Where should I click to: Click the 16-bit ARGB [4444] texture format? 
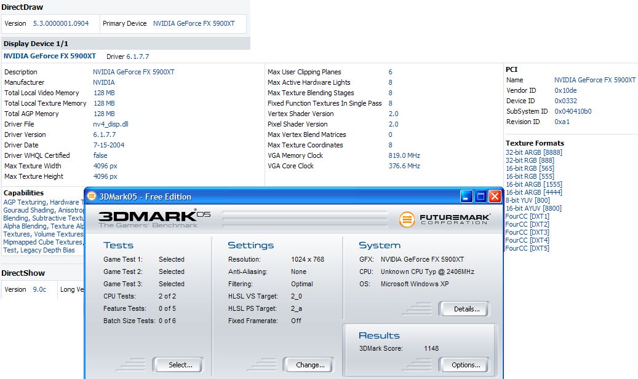pos(534,192)
